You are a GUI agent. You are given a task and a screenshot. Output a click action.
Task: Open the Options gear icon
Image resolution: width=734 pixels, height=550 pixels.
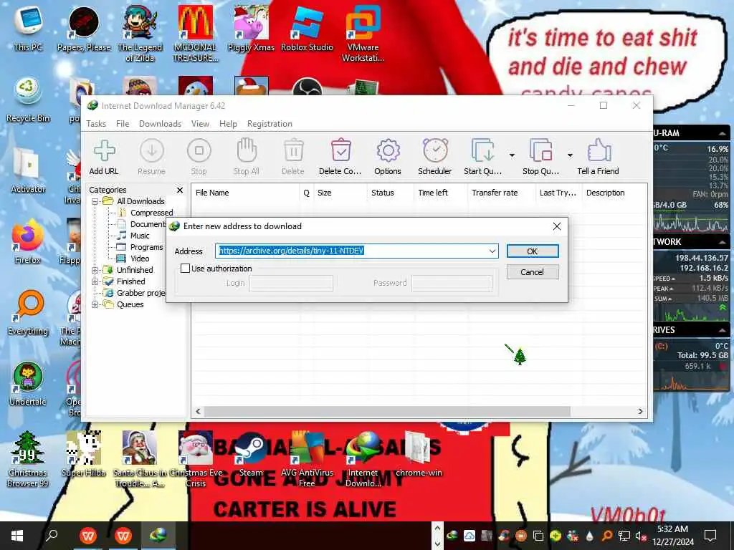click(388, 151)
